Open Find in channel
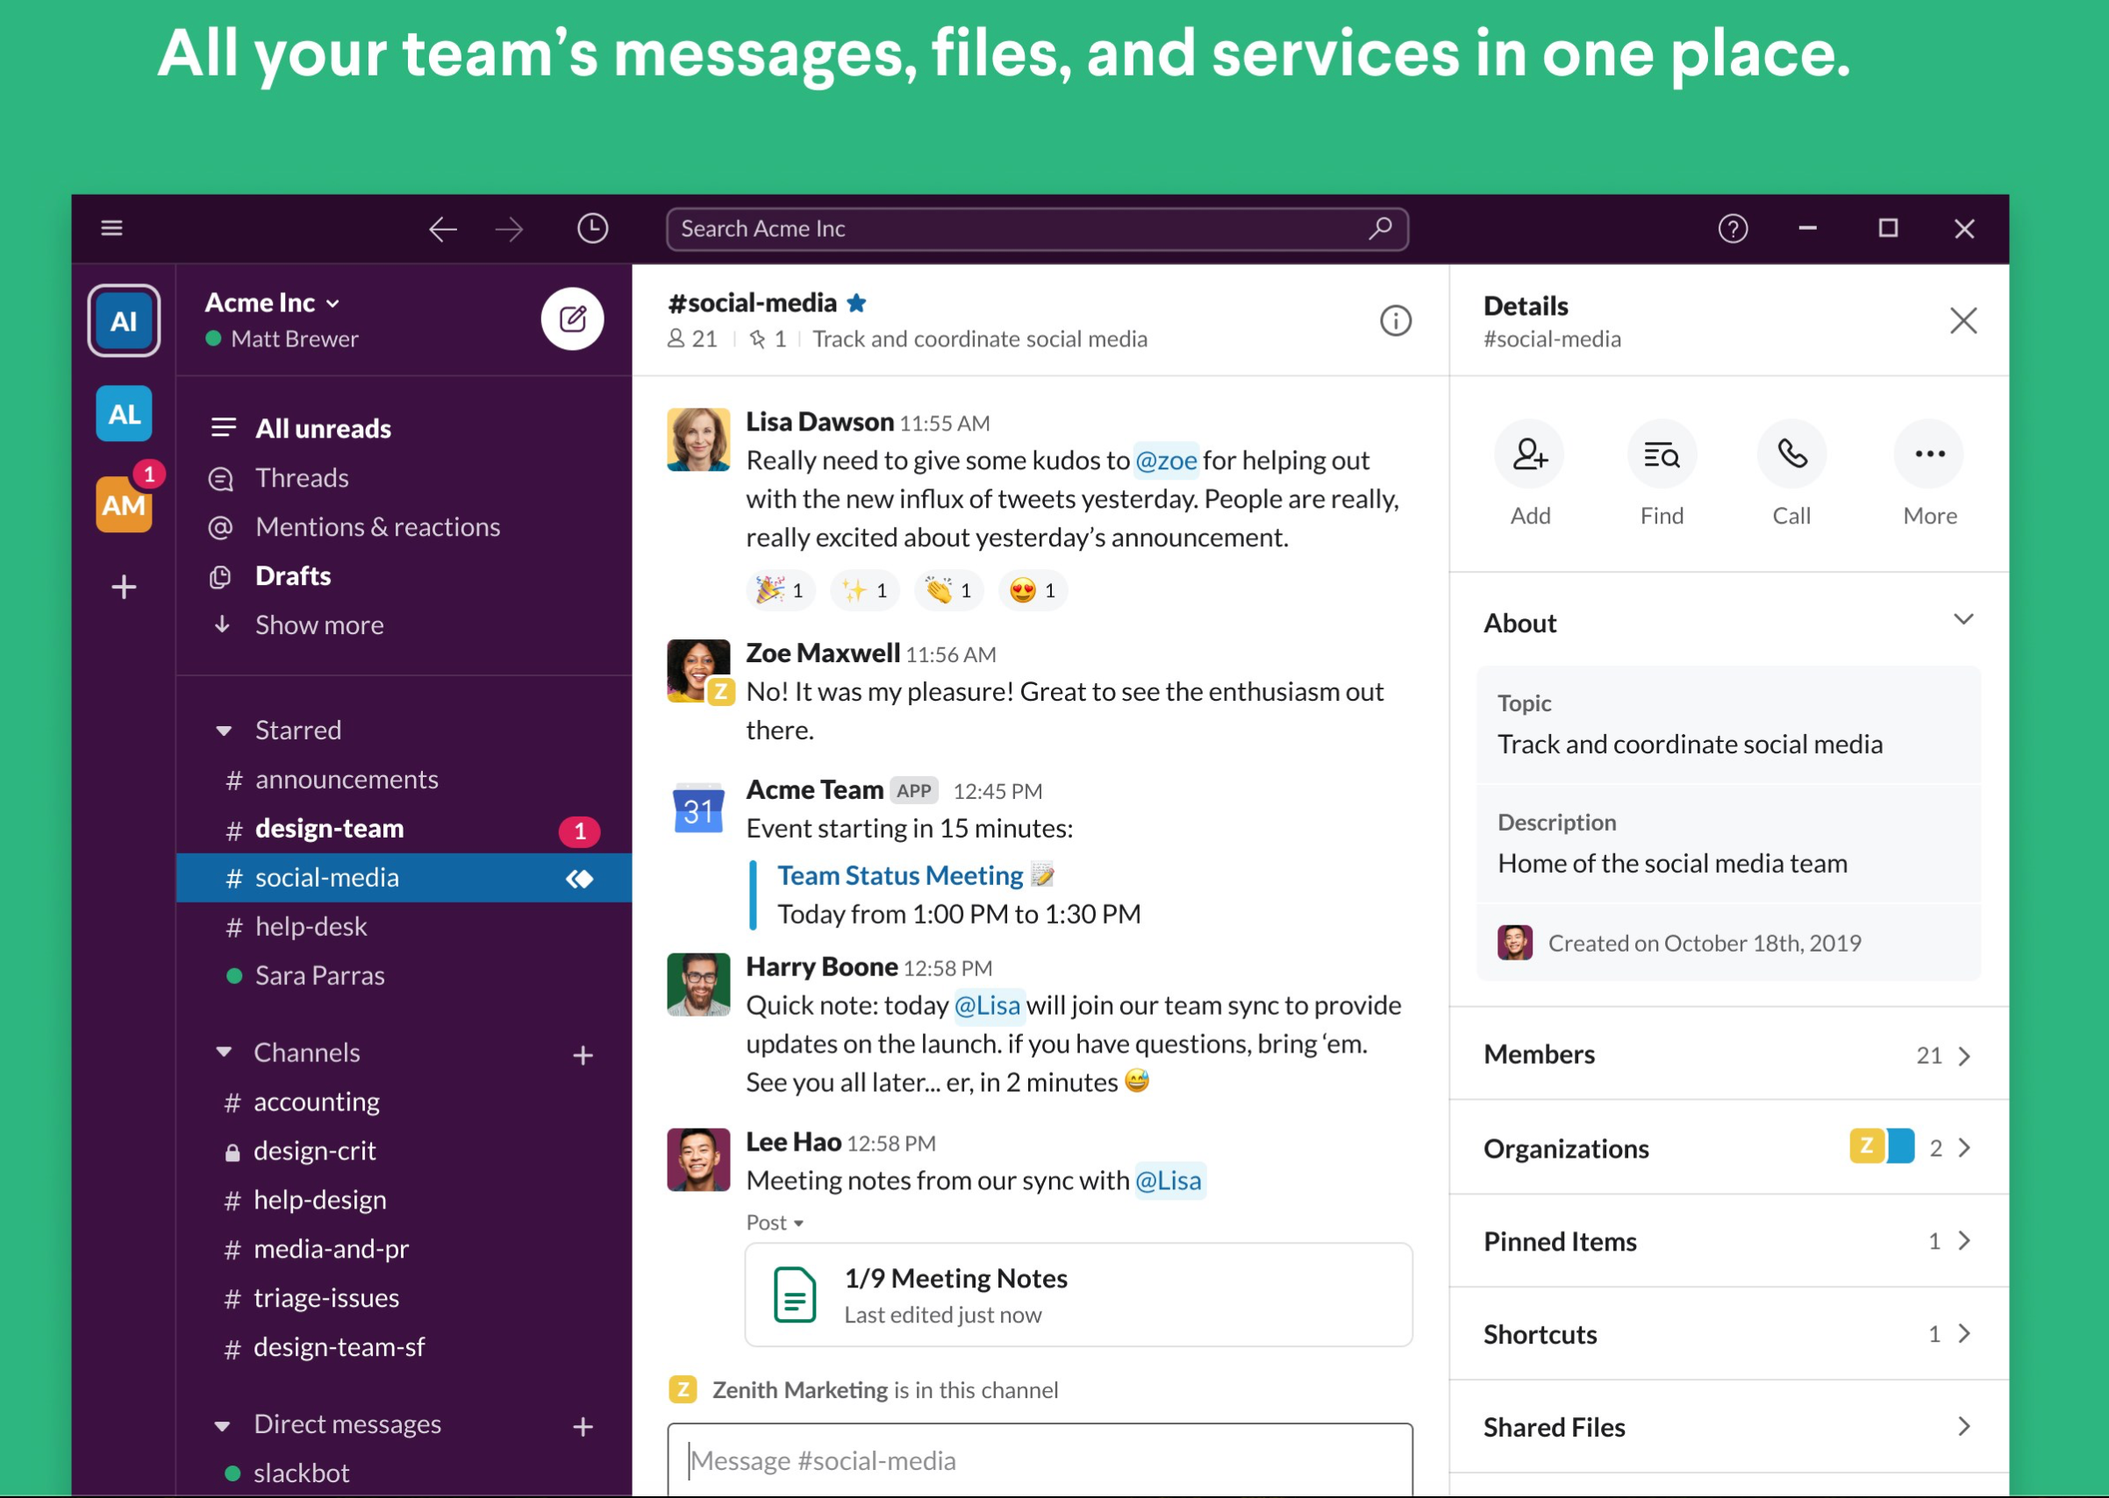Viewport: 2109px width, 1498px height. pyautogui.click(x=1662, y=453)
